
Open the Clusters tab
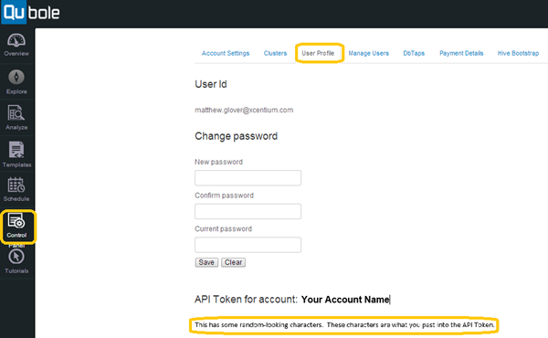(275, 53)
